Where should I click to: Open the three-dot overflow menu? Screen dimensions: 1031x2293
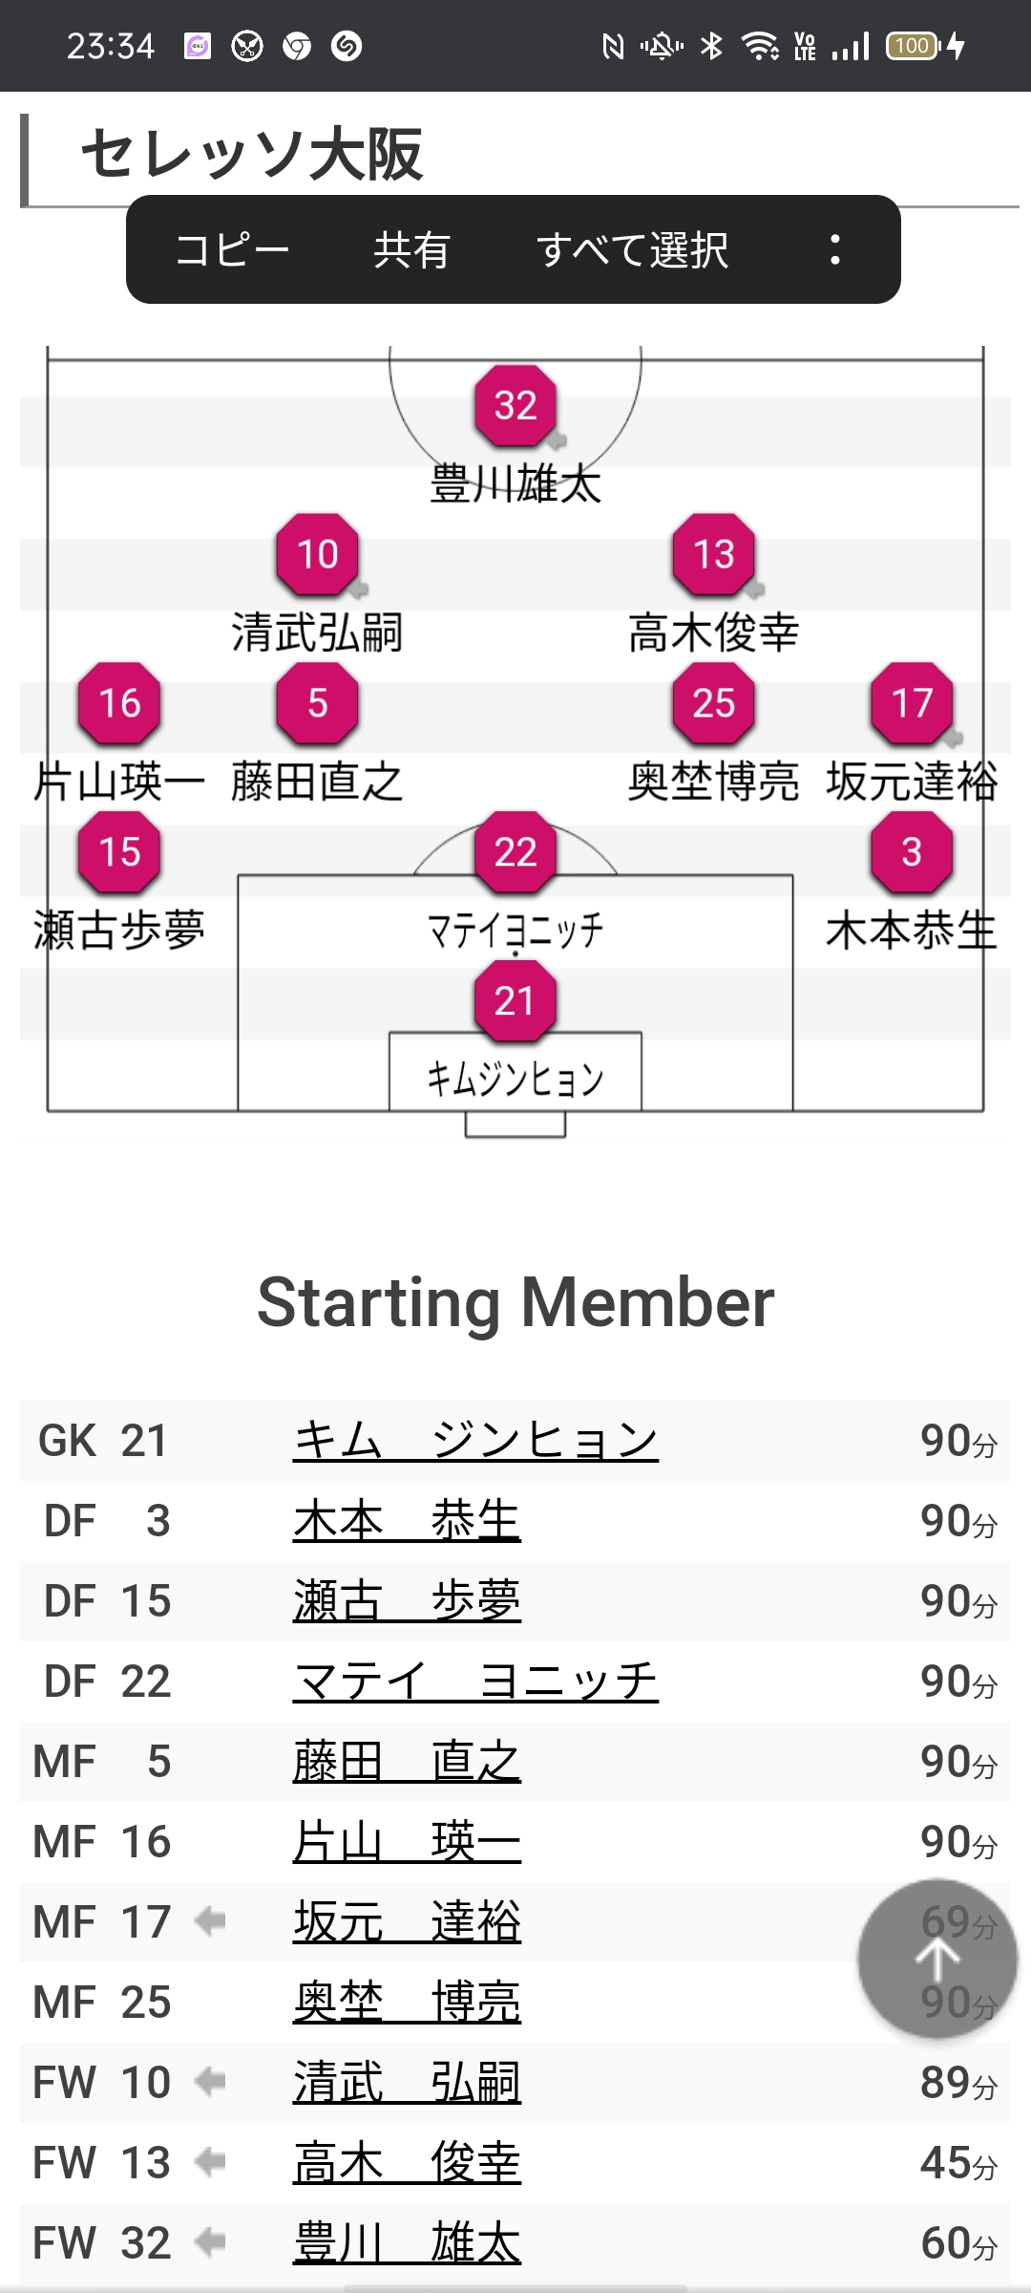pos(835,249)
